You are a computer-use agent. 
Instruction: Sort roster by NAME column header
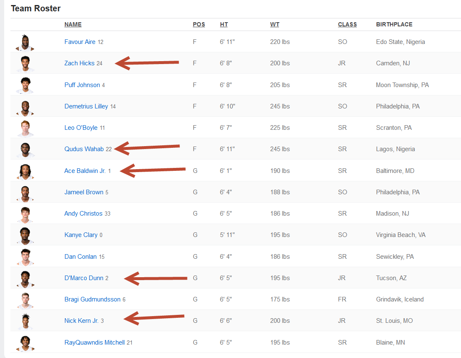click(x=73, y=25)
